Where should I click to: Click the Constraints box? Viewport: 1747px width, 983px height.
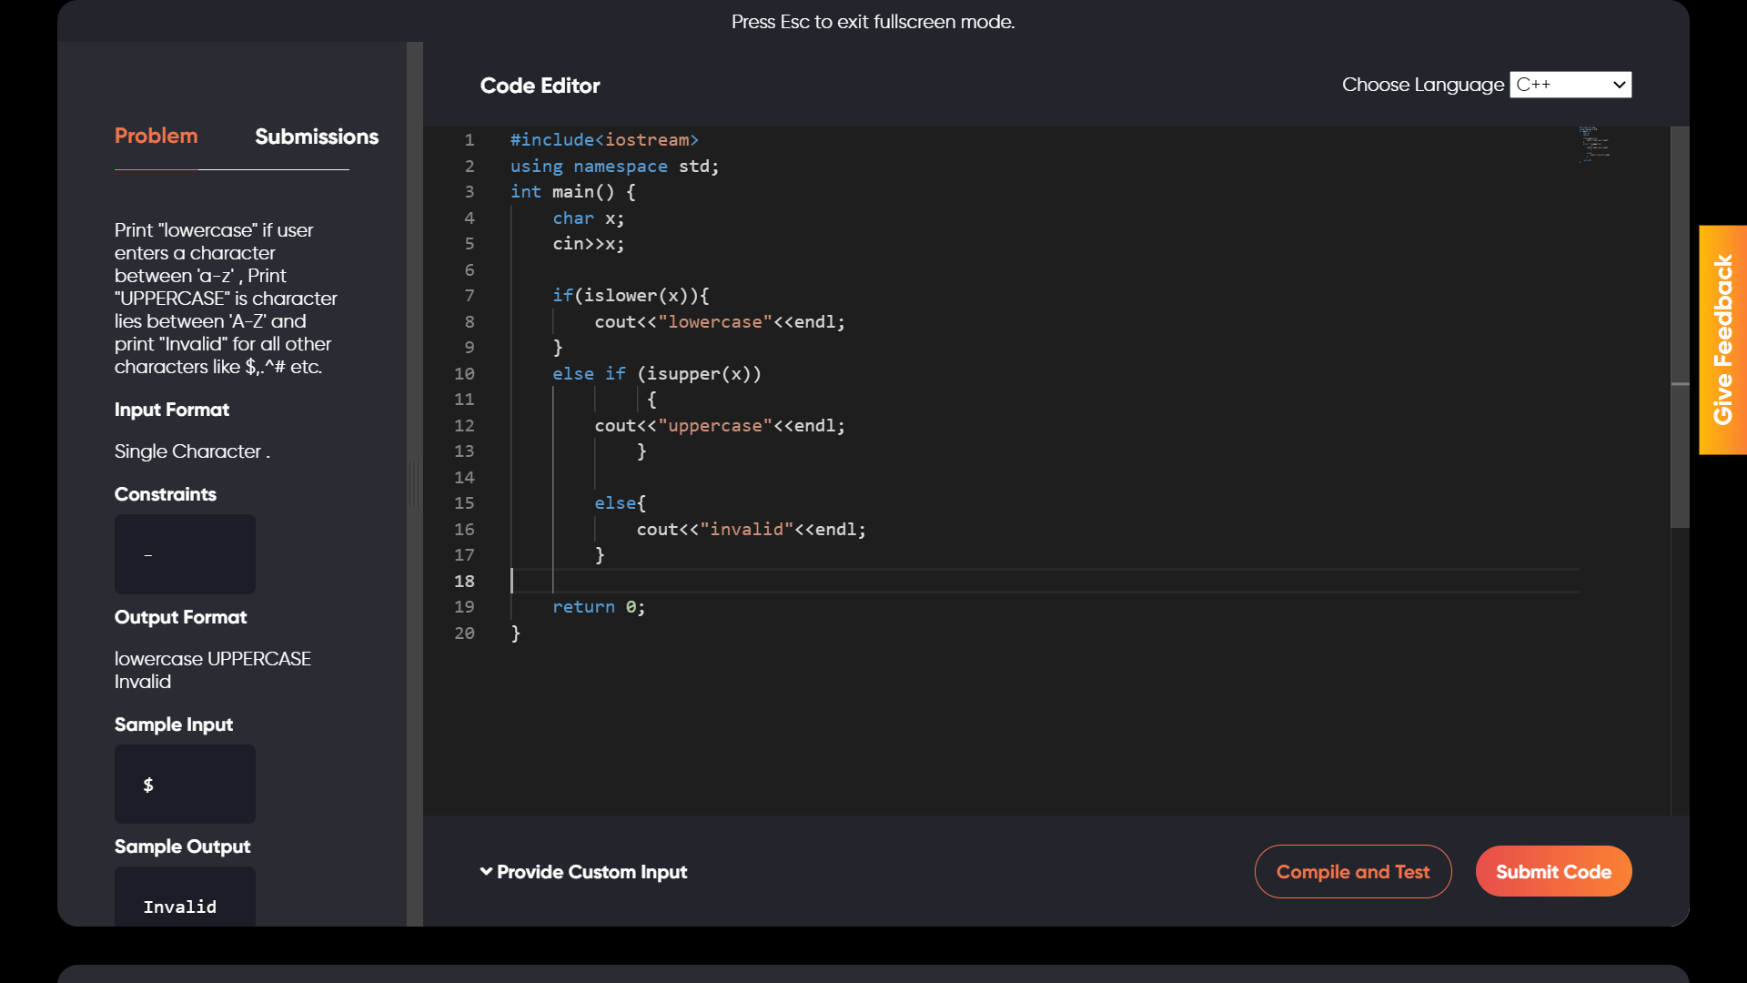coord(185,554)
